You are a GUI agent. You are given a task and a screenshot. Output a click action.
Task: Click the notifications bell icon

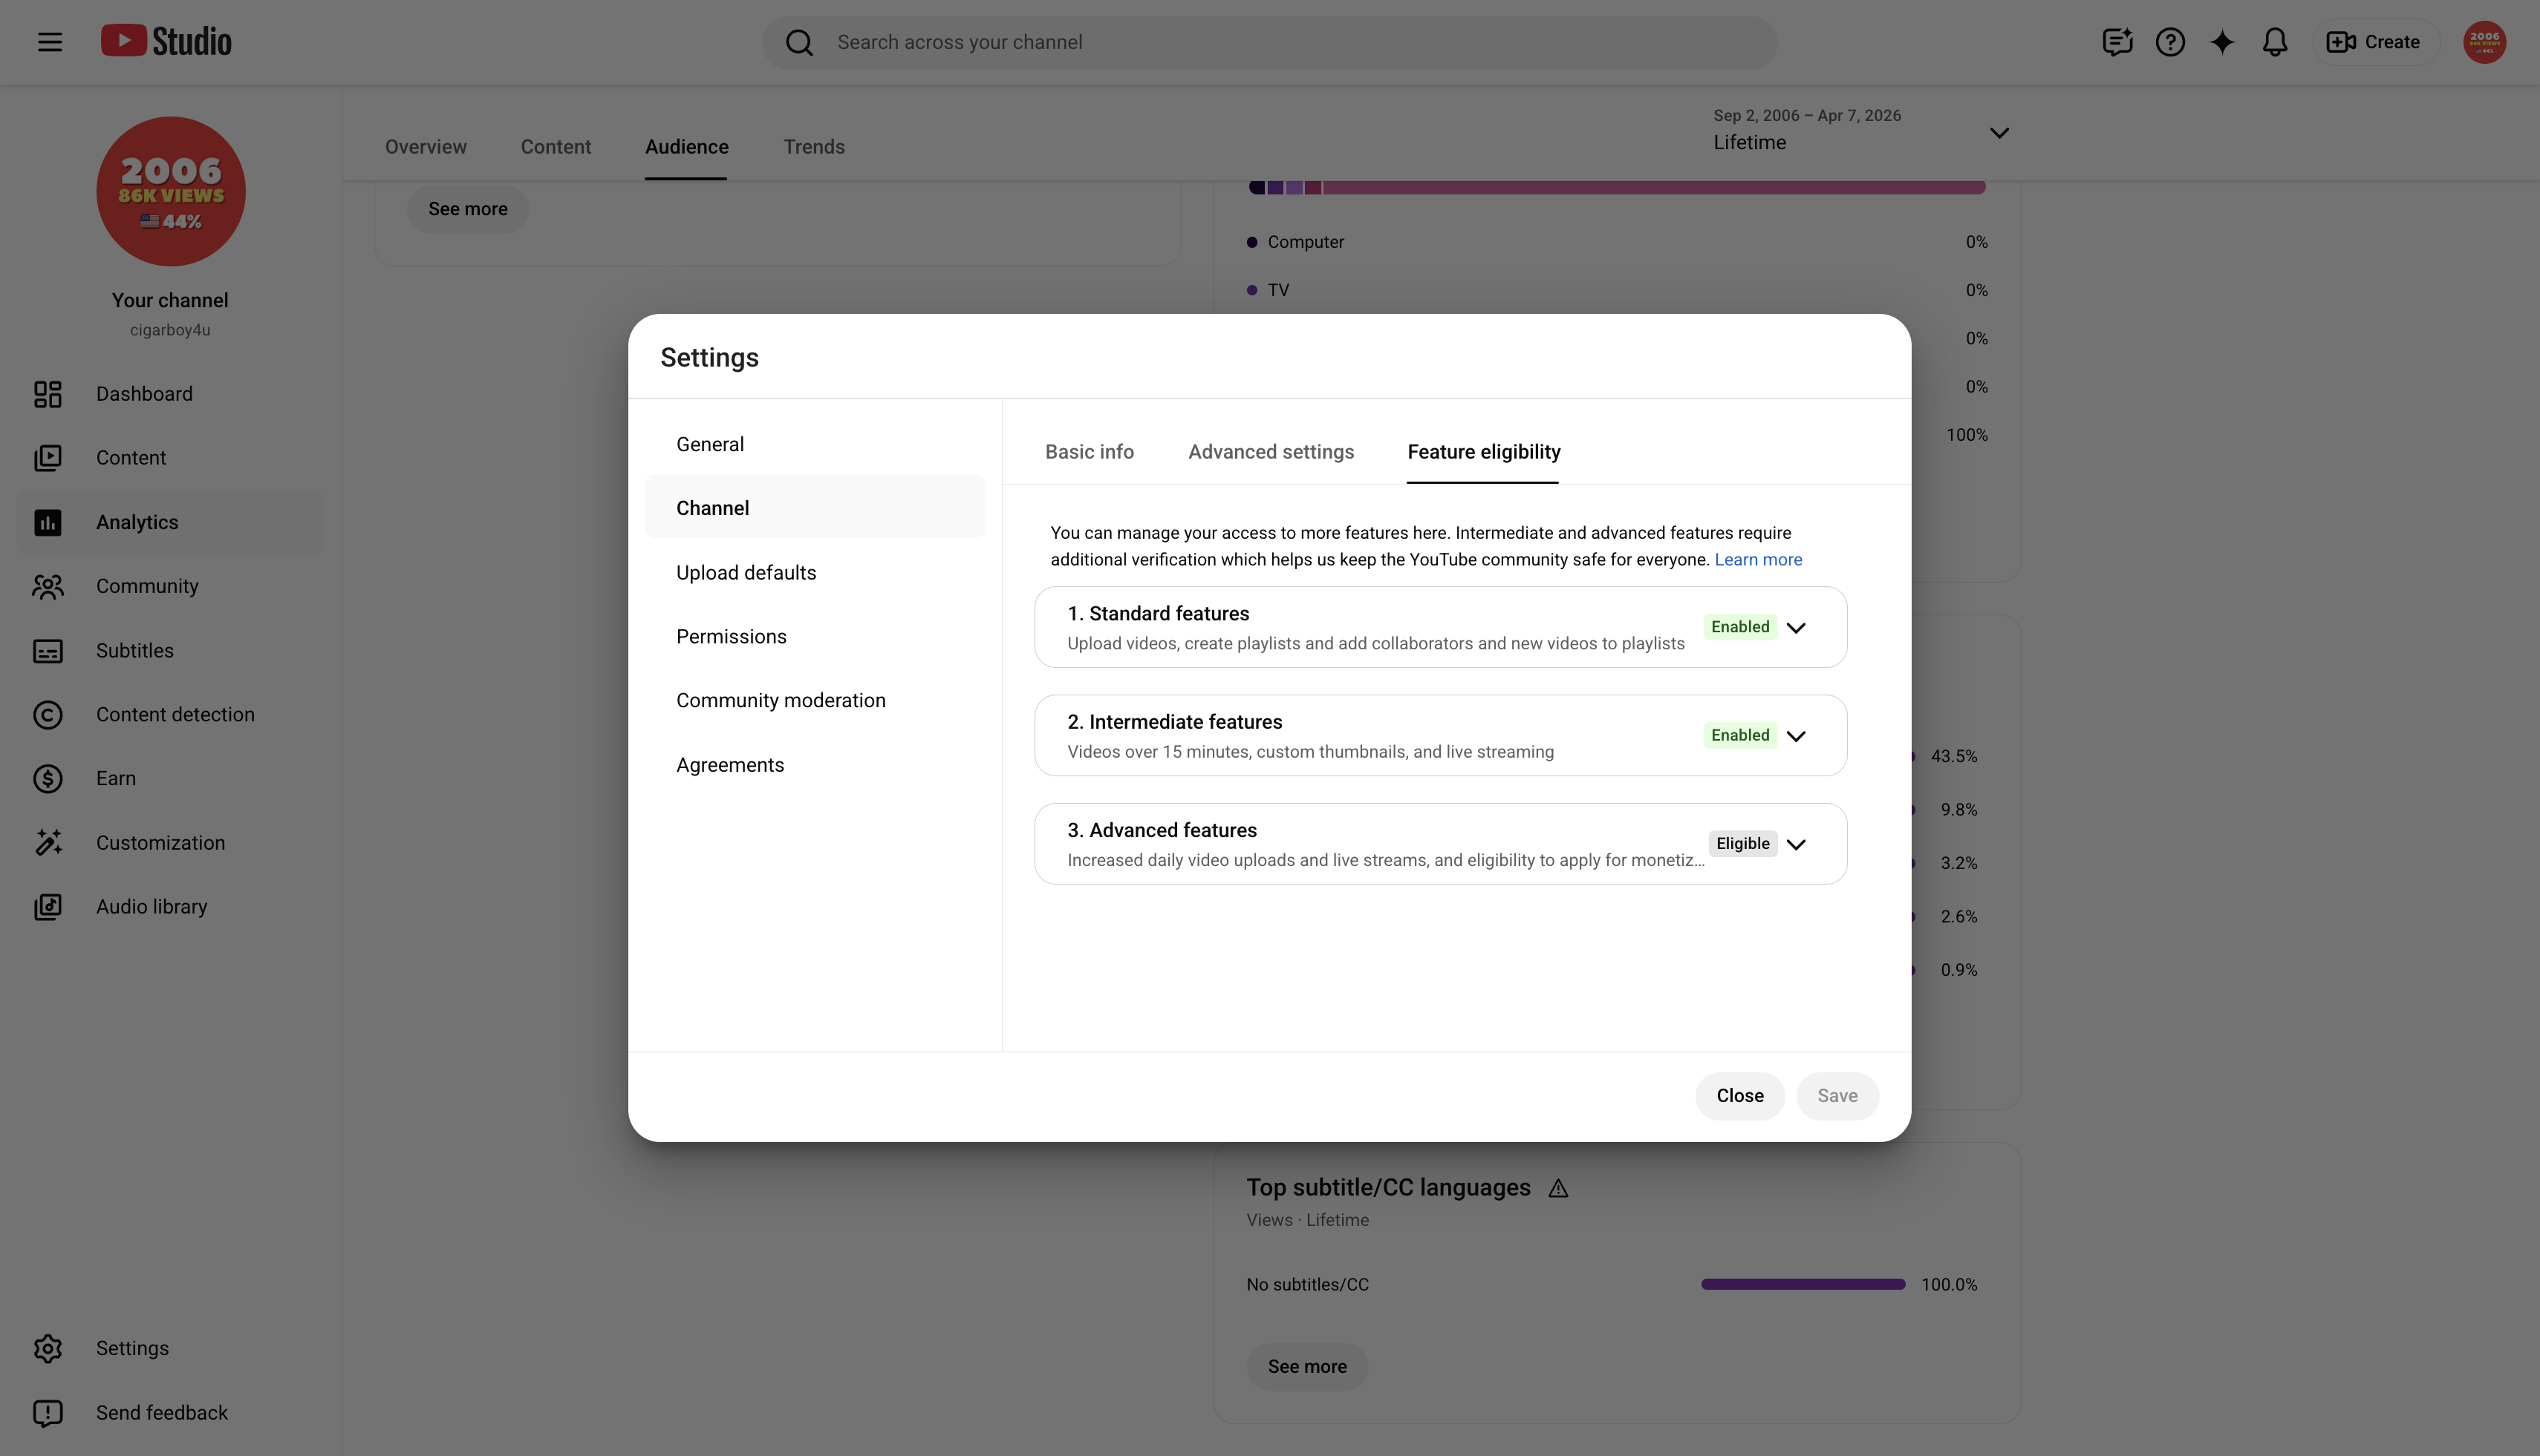pos(2275,42)
